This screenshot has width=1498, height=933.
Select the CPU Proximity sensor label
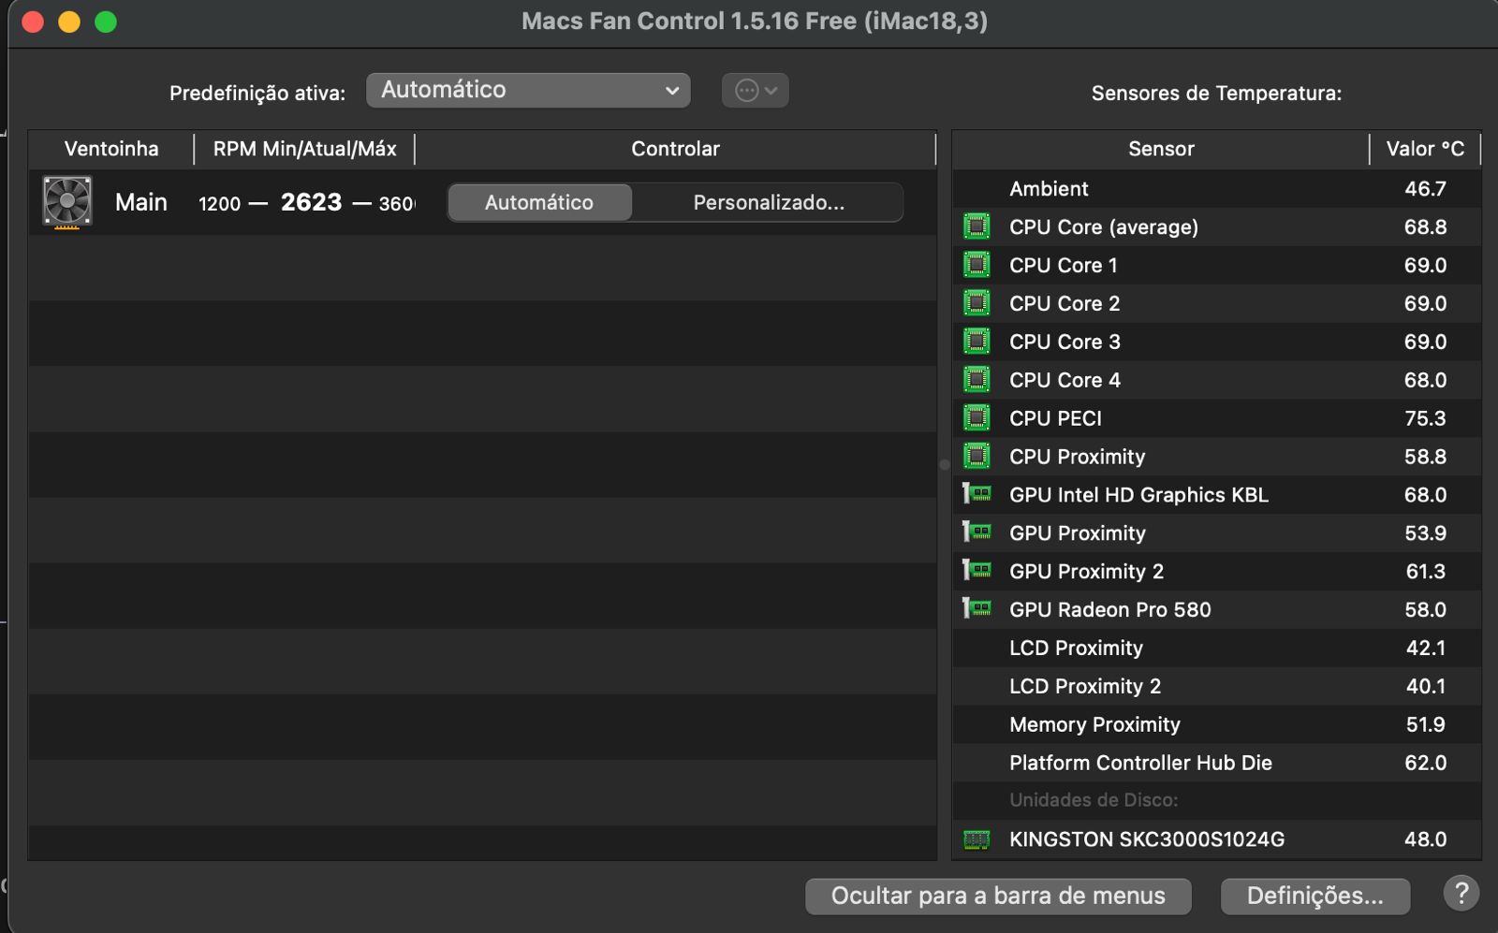pyautogui.click(x=1078, y=458)
